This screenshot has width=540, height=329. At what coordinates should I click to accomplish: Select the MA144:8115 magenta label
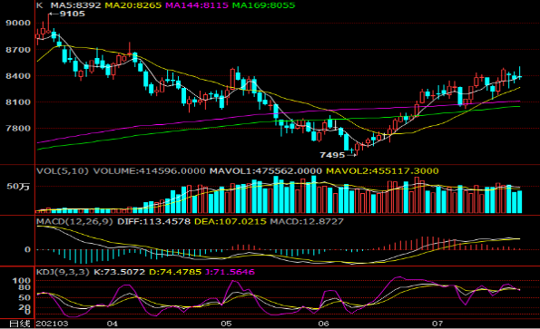tap(197, 5)
